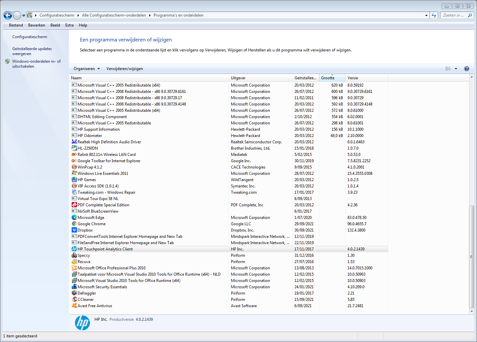Open Windows-onderdelen in- of uitschakelen link
This screenshot has width=477, height=342.
tap(36, 64)
